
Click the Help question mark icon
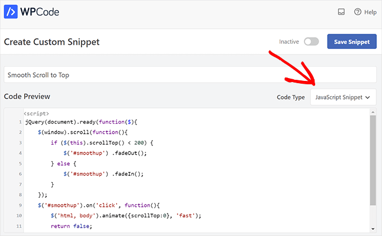(x=357, y=12)
